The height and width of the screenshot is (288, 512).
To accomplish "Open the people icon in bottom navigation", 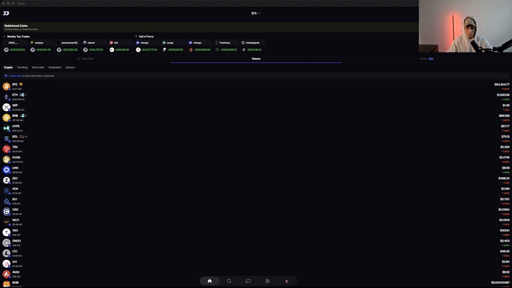I will [x=268, y=281].
